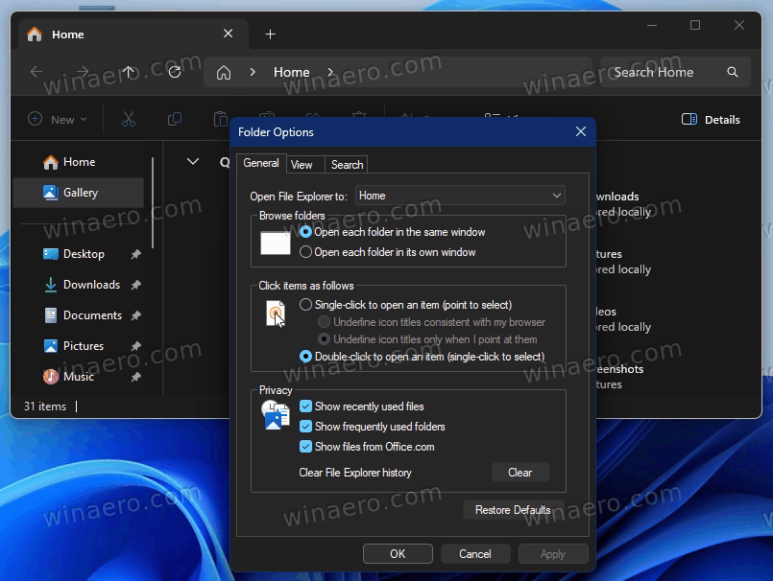The image size is (773, 581).
Task: Click the Copy icon in the toolbar
Action: [x=175, y=119]
